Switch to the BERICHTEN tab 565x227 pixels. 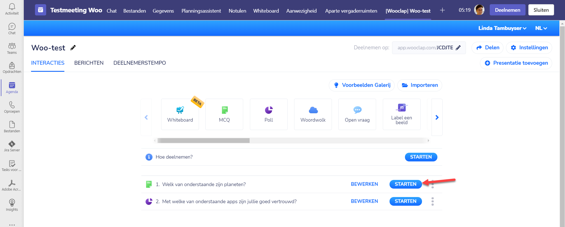[x=89, y=63]
